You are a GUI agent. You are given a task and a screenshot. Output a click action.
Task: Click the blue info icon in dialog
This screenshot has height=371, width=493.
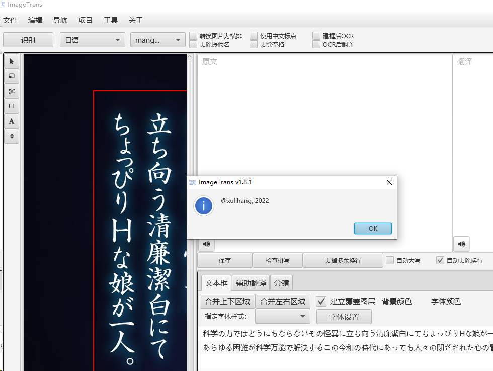(x=204, y=206)
